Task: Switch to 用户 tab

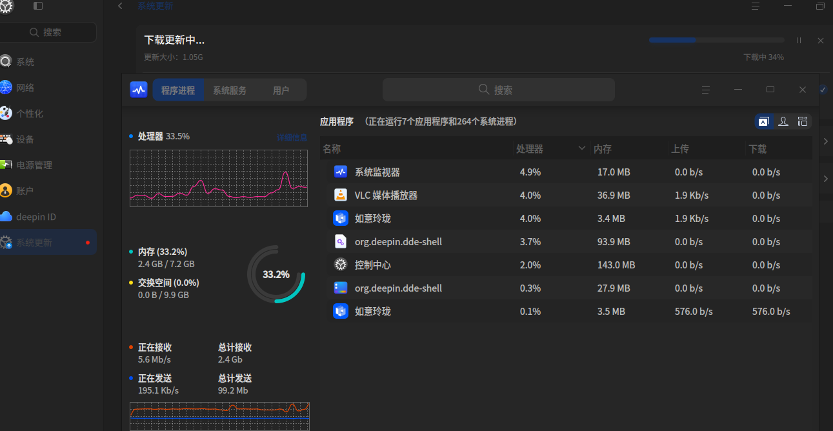Action: coord(281,90)
